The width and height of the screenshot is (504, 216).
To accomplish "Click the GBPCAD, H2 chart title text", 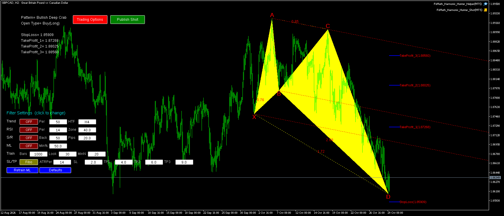I will pos(35,3).
